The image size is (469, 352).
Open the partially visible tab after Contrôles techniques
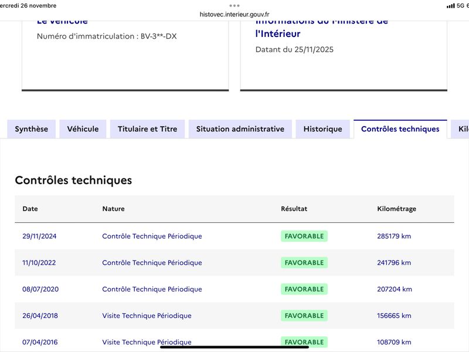462,129
